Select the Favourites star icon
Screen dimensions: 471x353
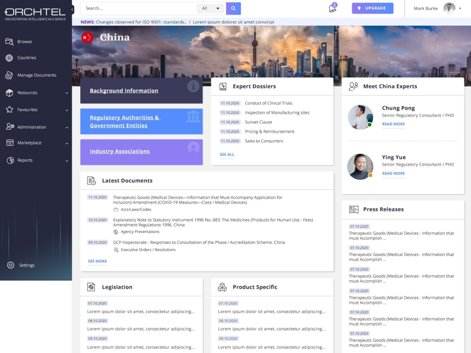click(x=9, y=109)
